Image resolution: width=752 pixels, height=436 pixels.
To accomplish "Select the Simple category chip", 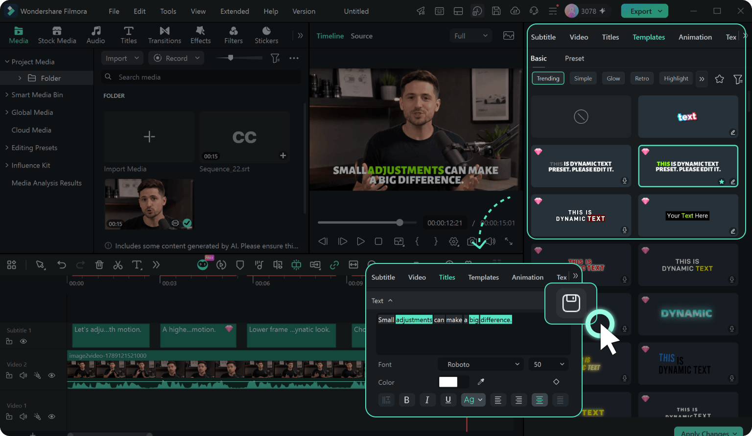I will 583,78.
